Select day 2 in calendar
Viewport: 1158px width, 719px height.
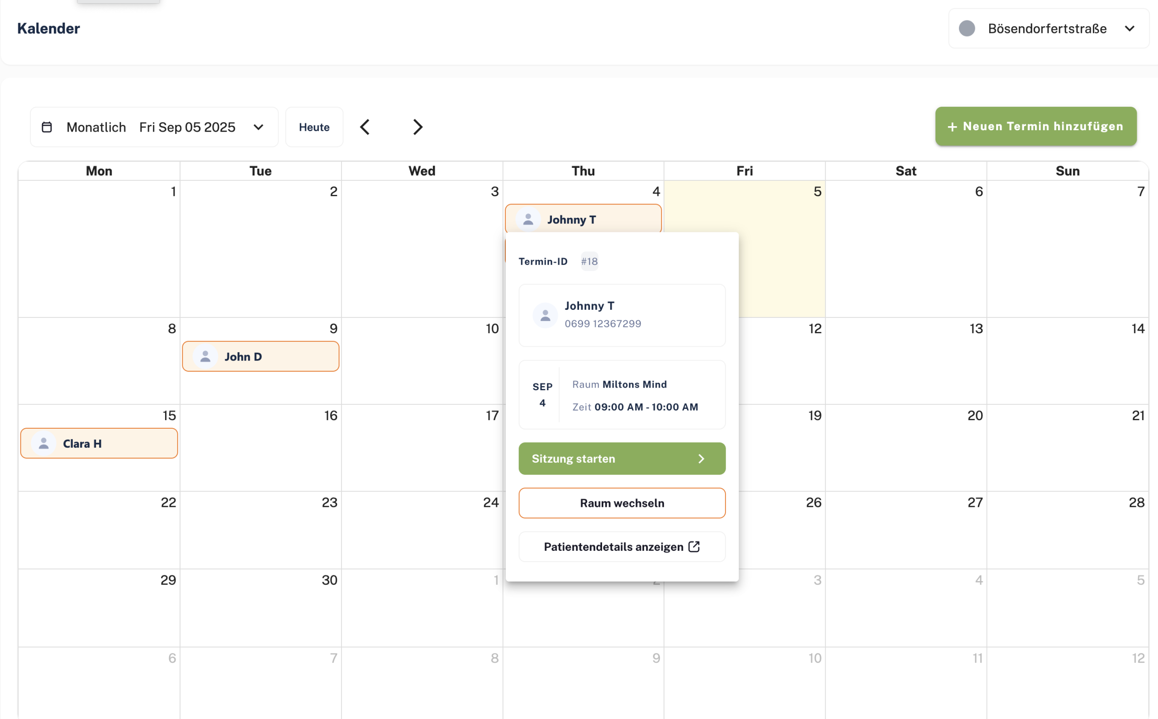[261, 249]
